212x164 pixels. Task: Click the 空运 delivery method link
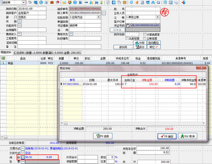pos(28,153)
